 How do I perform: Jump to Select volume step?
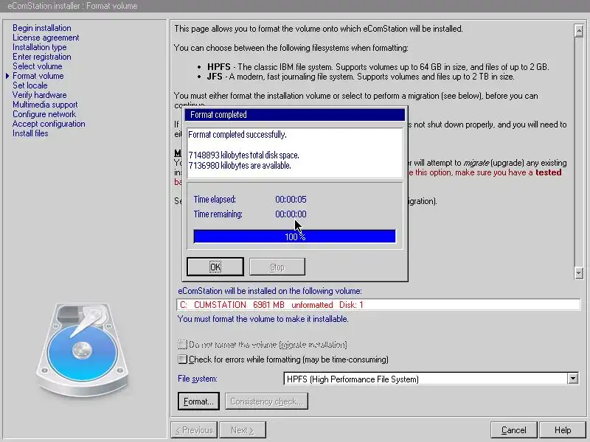[38, 66]
